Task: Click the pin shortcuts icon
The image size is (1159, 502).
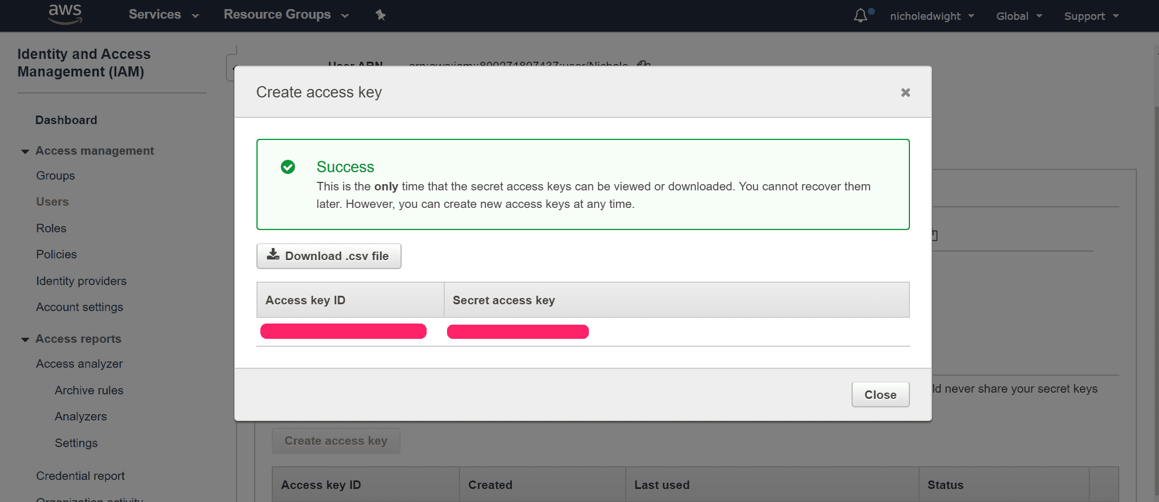Action: pyautogui.click(x=381, y=15)
